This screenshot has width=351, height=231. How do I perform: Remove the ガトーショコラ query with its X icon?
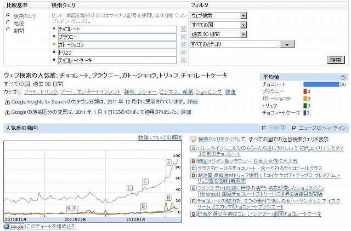tap(183, 45)
